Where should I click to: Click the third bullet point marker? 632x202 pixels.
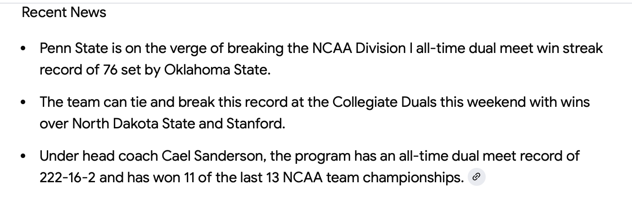pyautogui.click(x=23, y=156)
